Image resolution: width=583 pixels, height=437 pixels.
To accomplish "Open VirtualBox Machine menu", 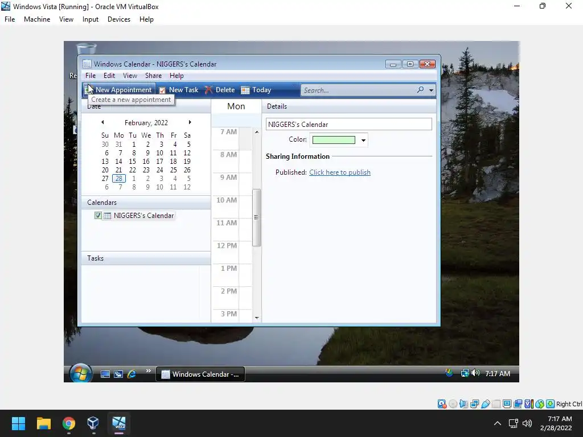I will [37, 19].
